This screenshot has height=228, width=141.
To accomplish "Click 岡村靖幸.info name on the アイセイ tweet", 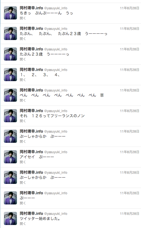I will (31, 152).
